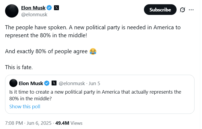Open the three-dot more options menu
This screenshot has width=202, height=129.
pos(191,10)
